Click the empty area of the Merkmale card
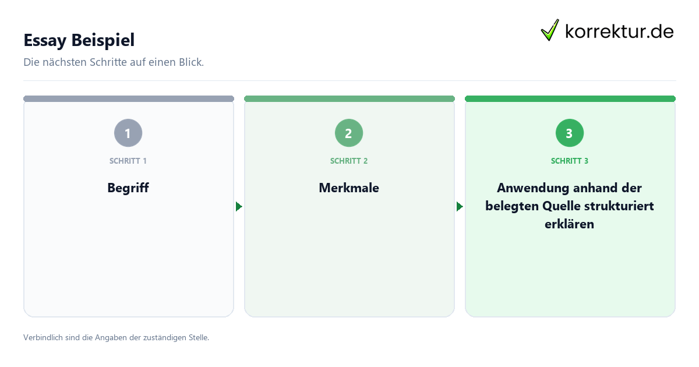 [349, 262]
